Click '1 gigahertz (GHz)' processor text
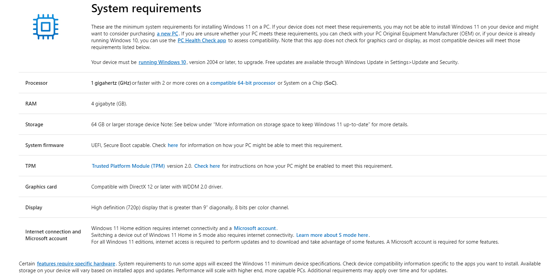Viewport: 558px width, 278px height. 111,83
